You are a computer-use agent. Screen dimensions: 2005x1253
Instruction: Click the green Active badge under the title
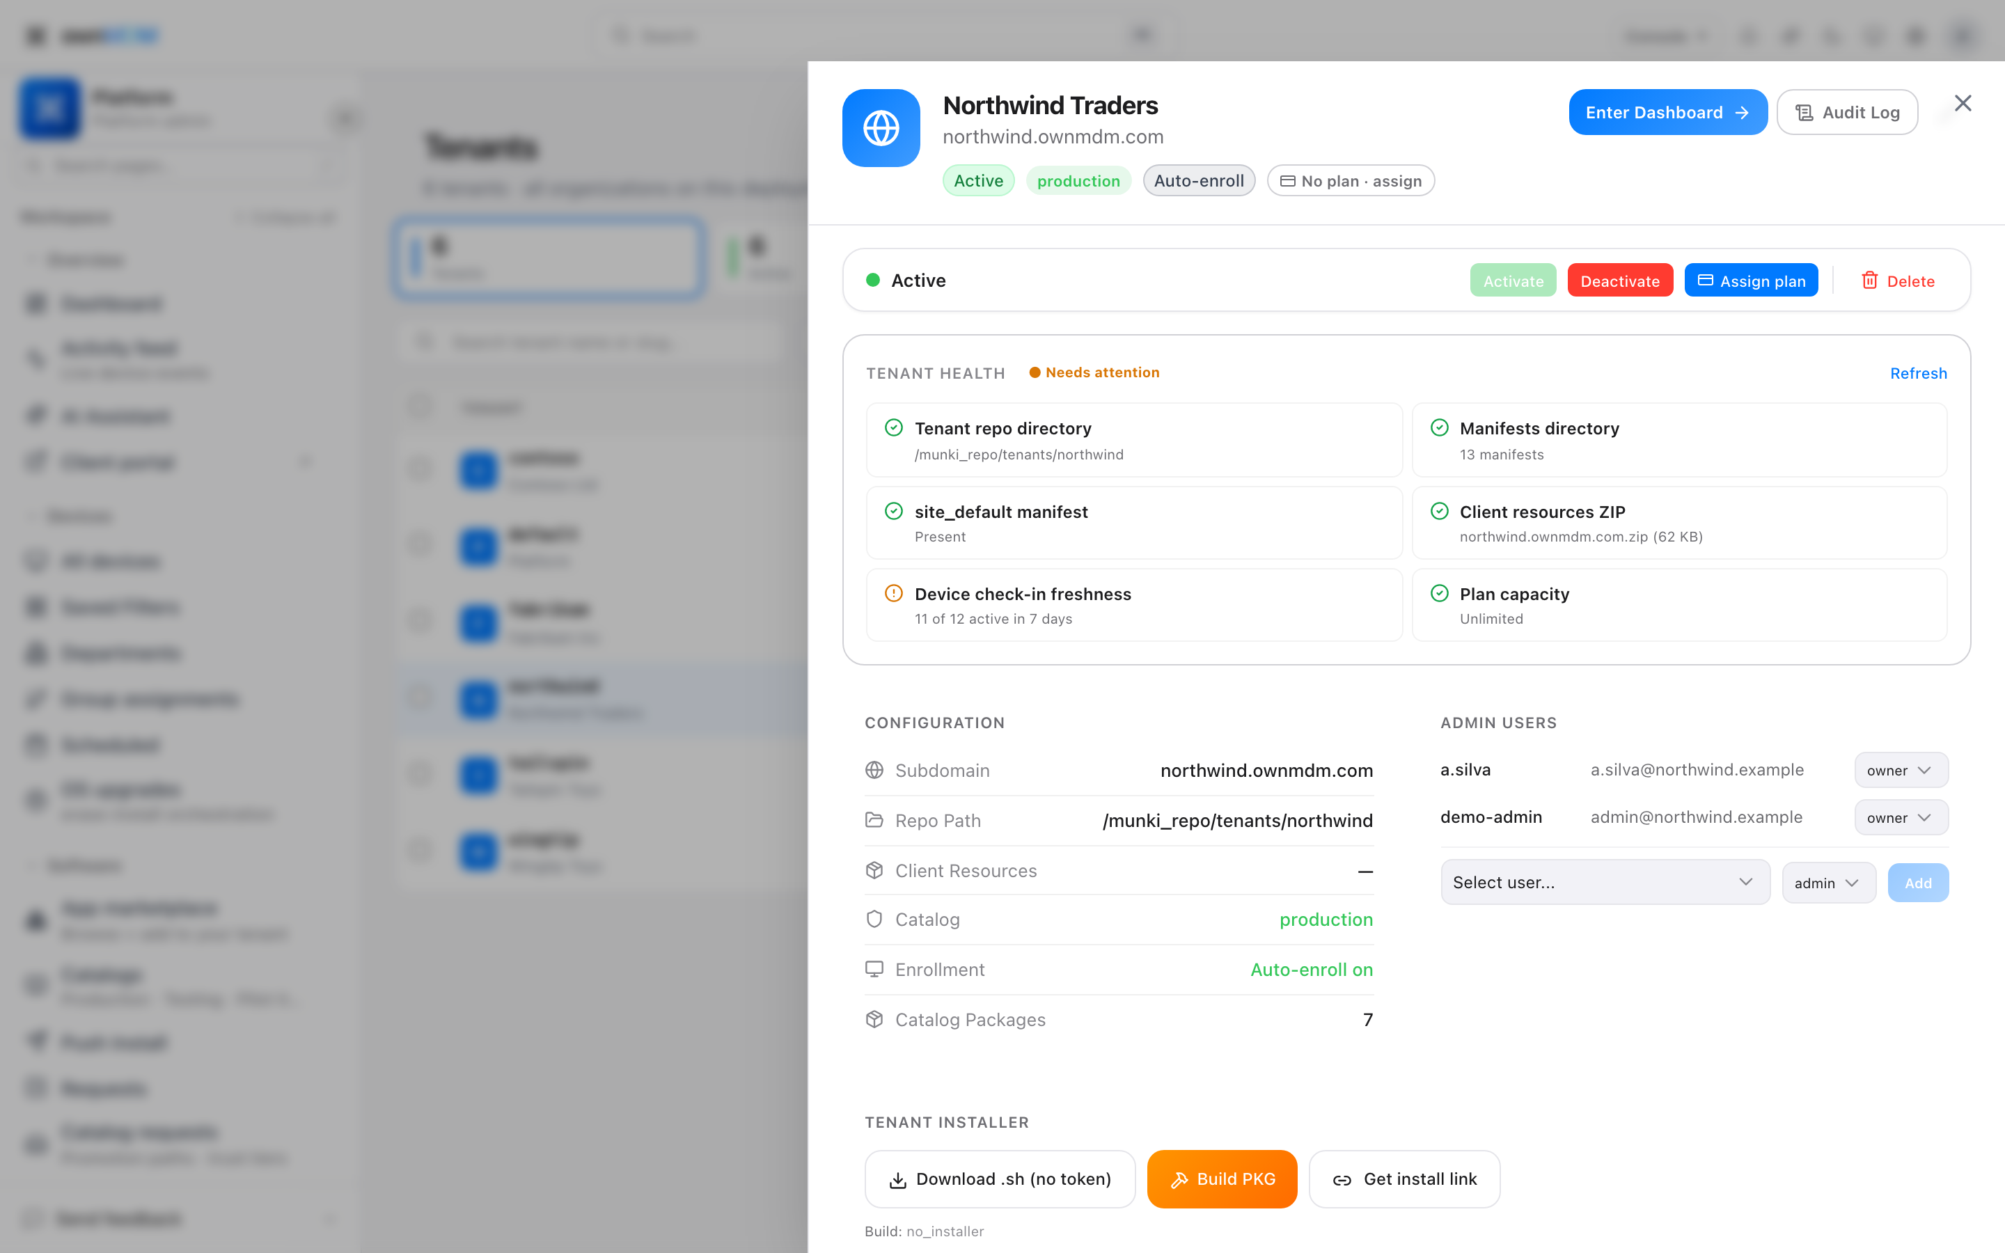click(x=978, y=181)
